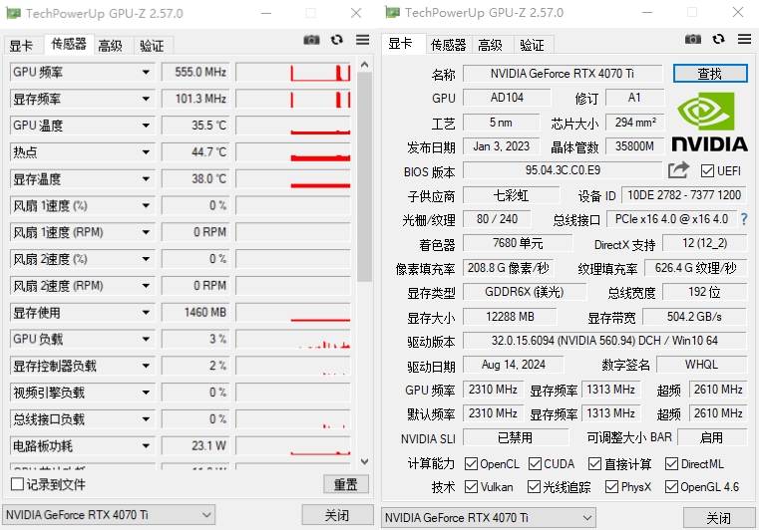Viewport: 759px width, 530px height.
Task: Open hamburger menu in sensors window
Action: tap(363, 40)
